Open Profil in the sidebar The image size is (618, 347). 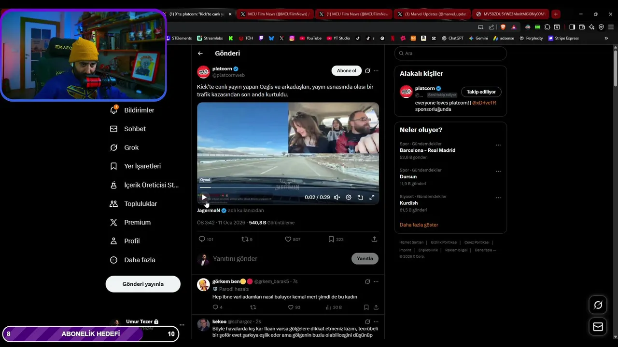(125, 241)
